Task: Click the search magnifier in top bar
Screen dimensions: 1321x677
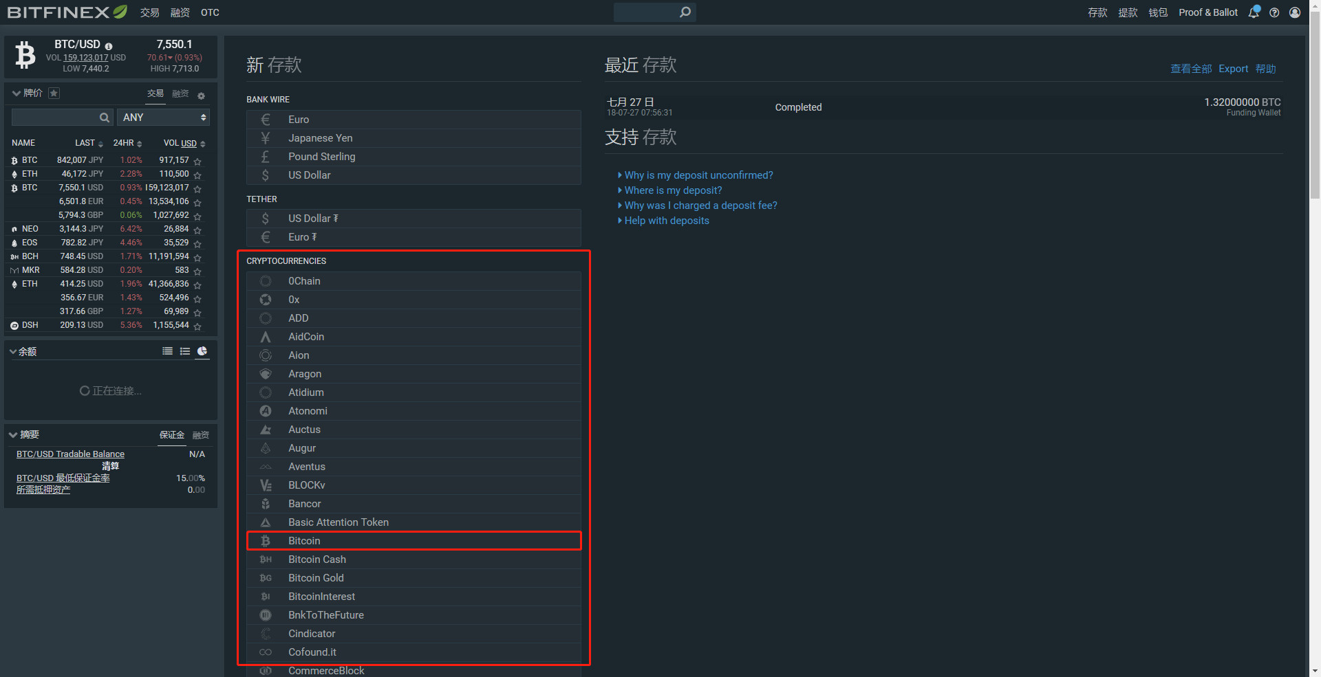Action: [x=685, y=12]
